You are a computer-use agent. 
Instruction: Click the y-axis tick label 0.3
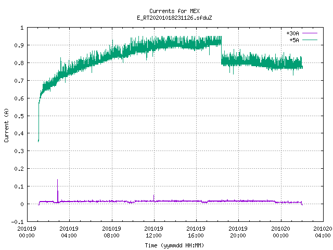19,151
